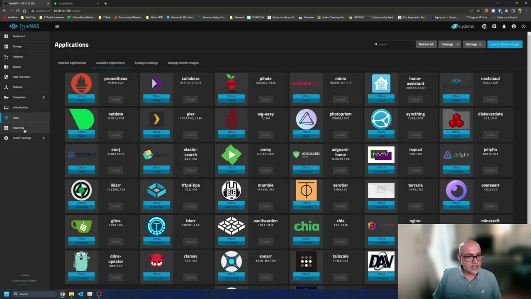Select the nextcloud app logo
This screenshot has height=299, width=531.
(x=456, y=83)
